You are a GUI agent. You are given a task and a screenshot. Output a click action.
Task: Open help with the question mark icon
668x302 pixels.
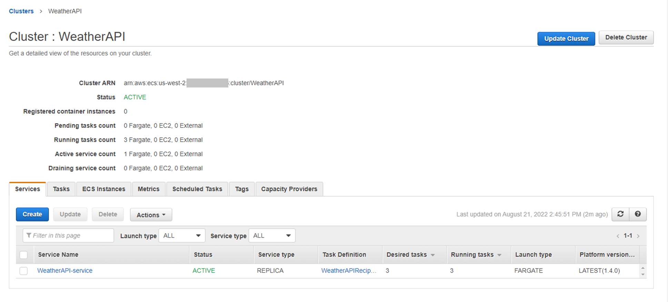(638, 214)
